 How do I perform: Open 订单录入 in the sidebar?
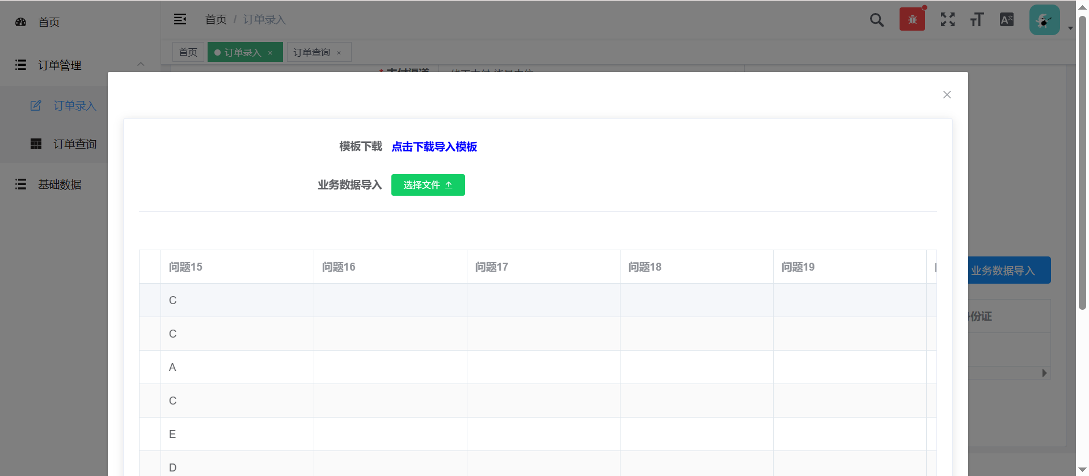click(x=75, y=106)
